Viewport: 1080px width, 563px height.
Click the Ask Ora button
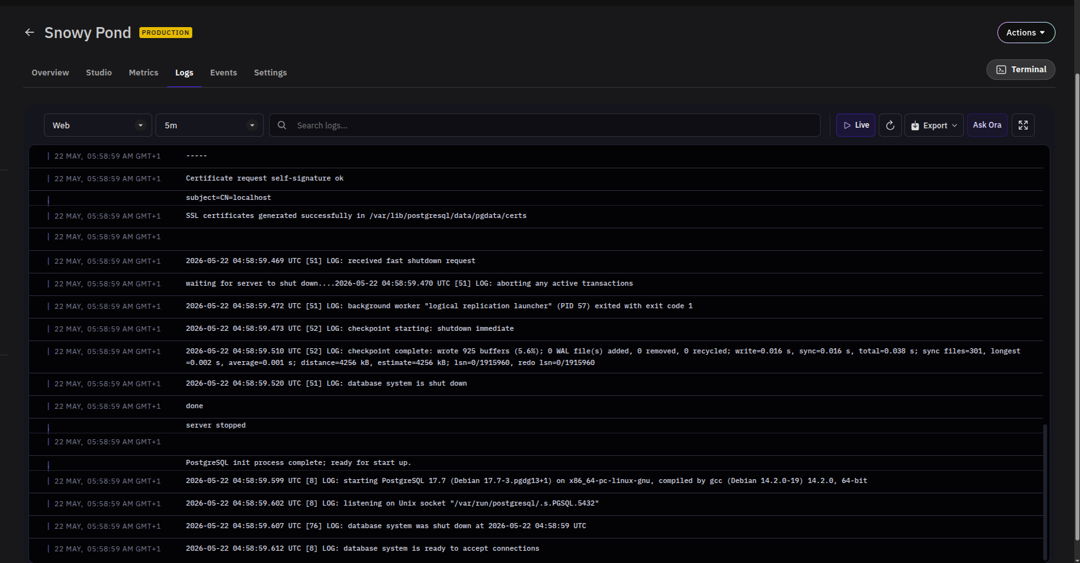(x=987, y=125)
